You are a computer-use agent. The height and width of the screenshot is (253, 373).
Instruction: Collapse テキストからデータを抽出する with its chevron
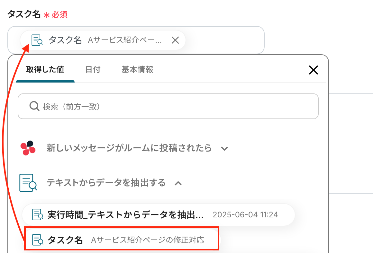pos(178,183)
